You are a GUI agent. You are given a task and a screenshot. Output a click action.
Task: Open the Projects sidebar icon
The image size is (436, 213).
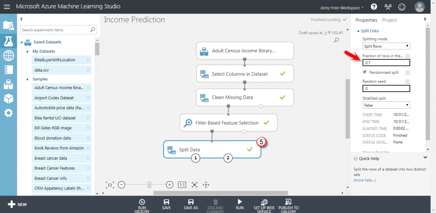[9, 25]
